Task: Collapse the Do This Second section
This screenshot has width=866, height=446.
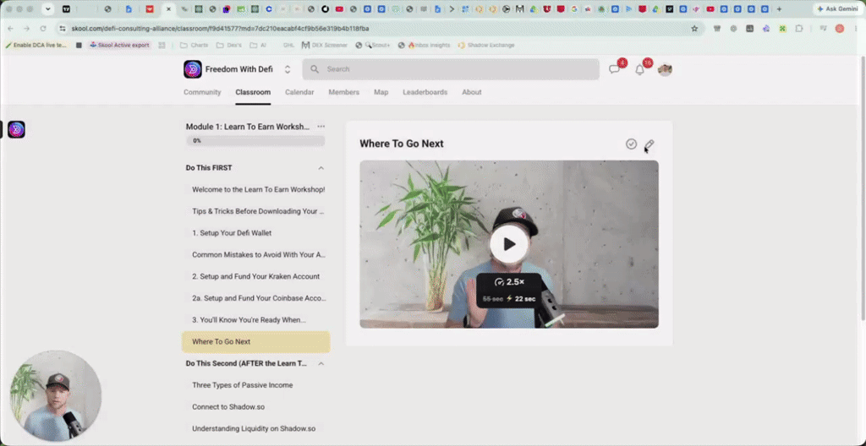Action: (321, 363)
